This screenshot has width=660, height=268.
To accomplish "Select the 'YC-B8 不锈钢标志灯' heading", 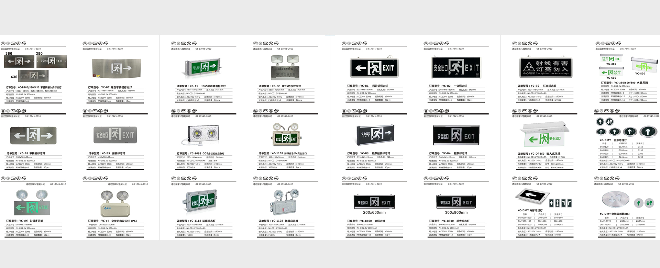I will [x=32, y=154].
